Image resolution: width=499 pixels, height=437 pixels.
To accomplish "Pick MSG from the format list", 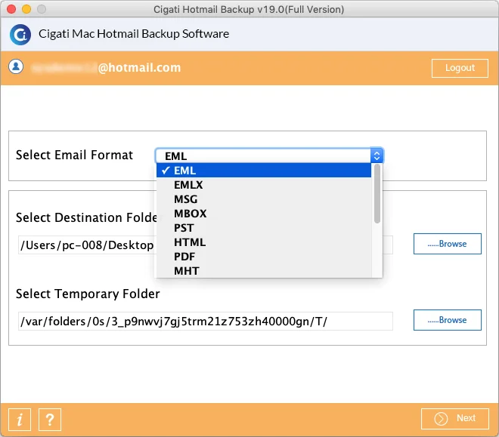I will click(x=264, y=199).
